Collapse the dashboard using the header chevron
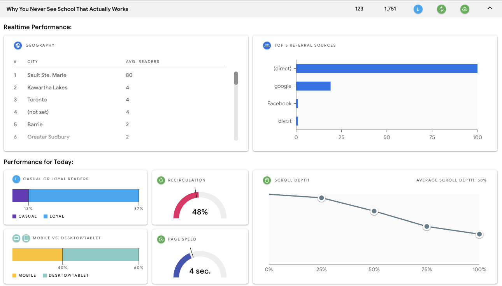Image resolution: width=502 pixels, height=286 pixels. tap(490, 8)
